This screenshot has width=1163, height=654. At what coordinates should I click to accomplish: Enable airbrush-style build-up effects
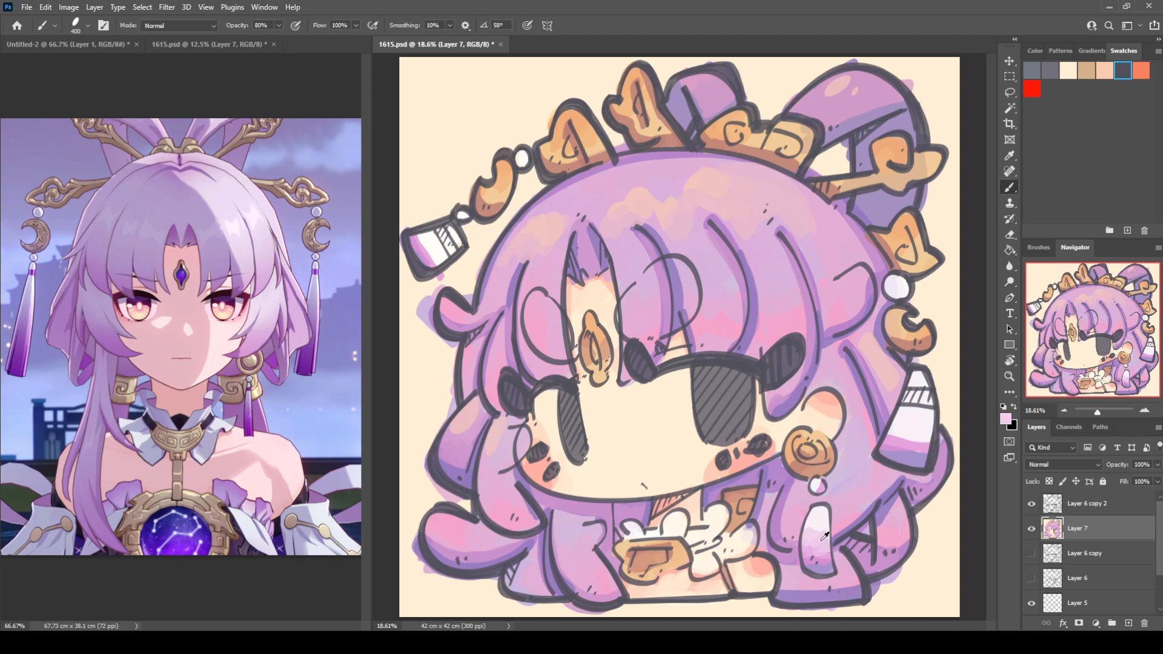click(x=373, y=25)
